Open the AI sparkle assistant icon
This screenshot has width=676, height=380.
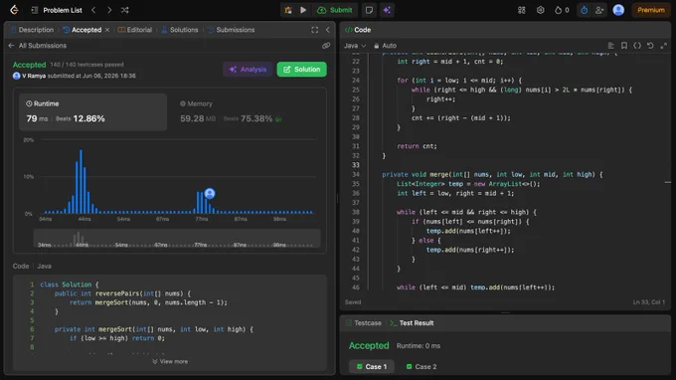(387, 10)
